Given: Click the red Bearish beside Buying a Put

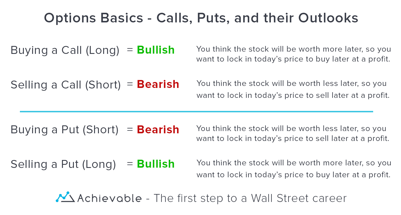Looking at the screenshot, I should (x=158, y=130).
